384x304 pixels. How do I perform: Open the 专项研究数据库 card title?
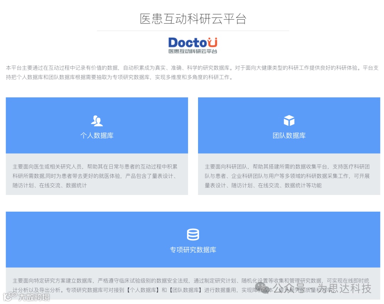[x=193, y=250]
